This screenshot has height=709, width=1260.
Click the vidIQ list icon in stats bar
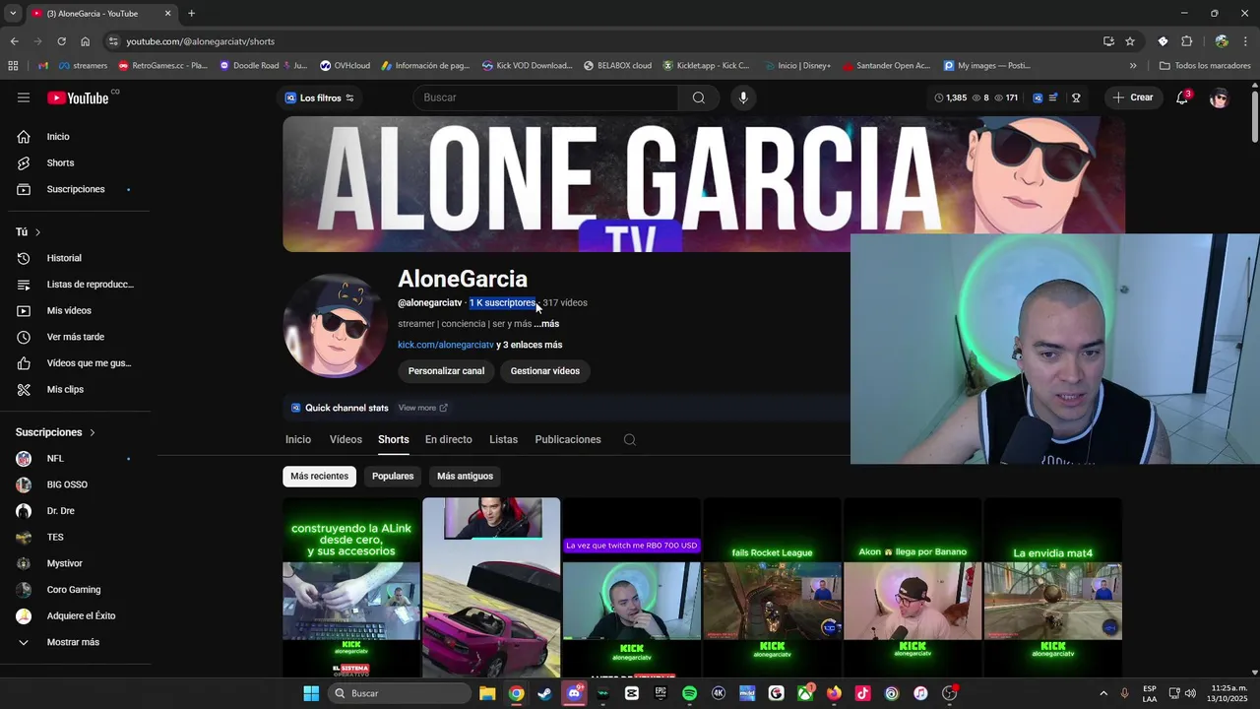1053,97
